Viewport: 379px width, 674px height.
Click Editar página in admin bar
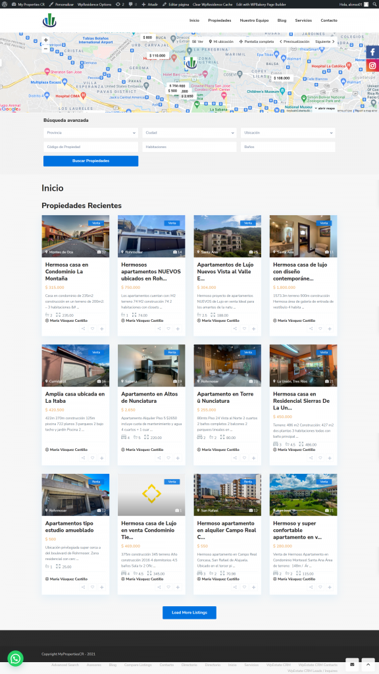coord(176,4)
